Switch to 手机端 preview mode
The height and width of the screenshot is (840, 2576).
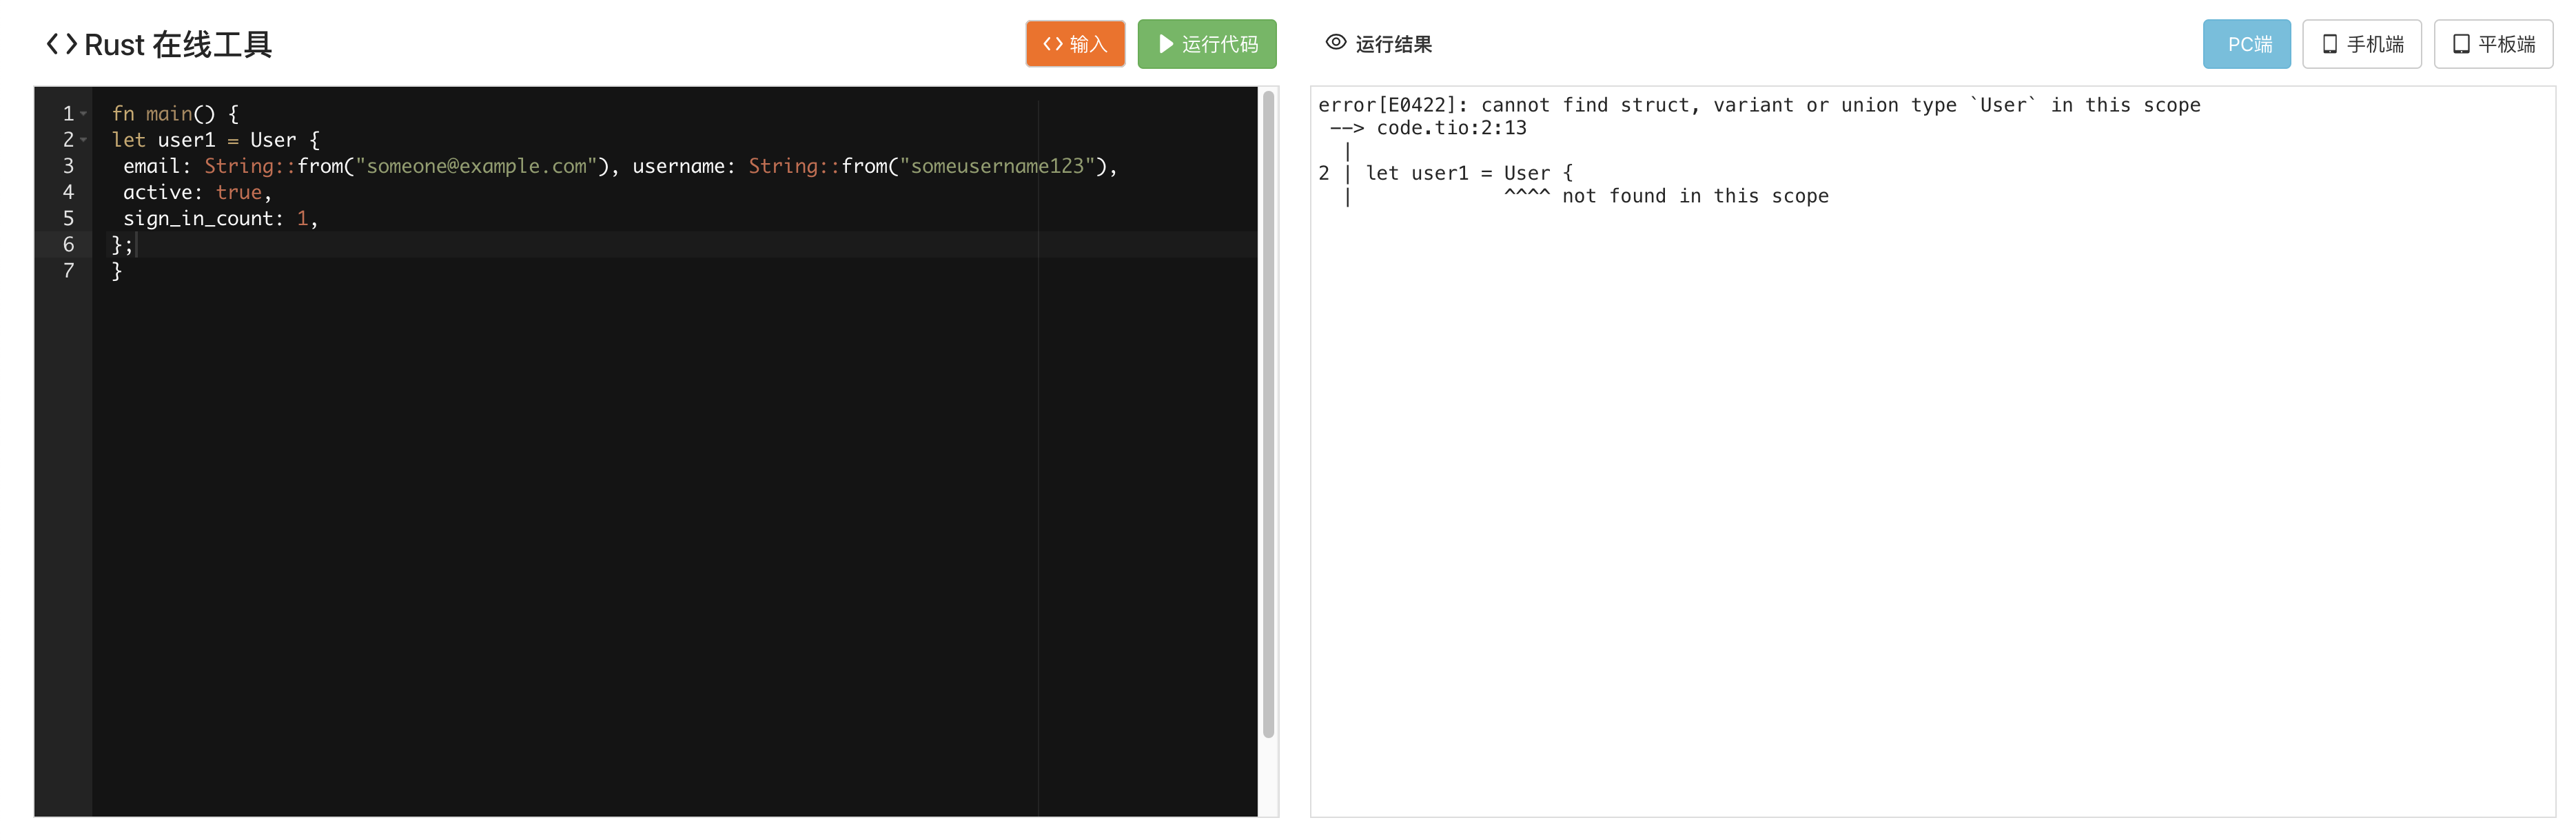tap(2362, 44)
